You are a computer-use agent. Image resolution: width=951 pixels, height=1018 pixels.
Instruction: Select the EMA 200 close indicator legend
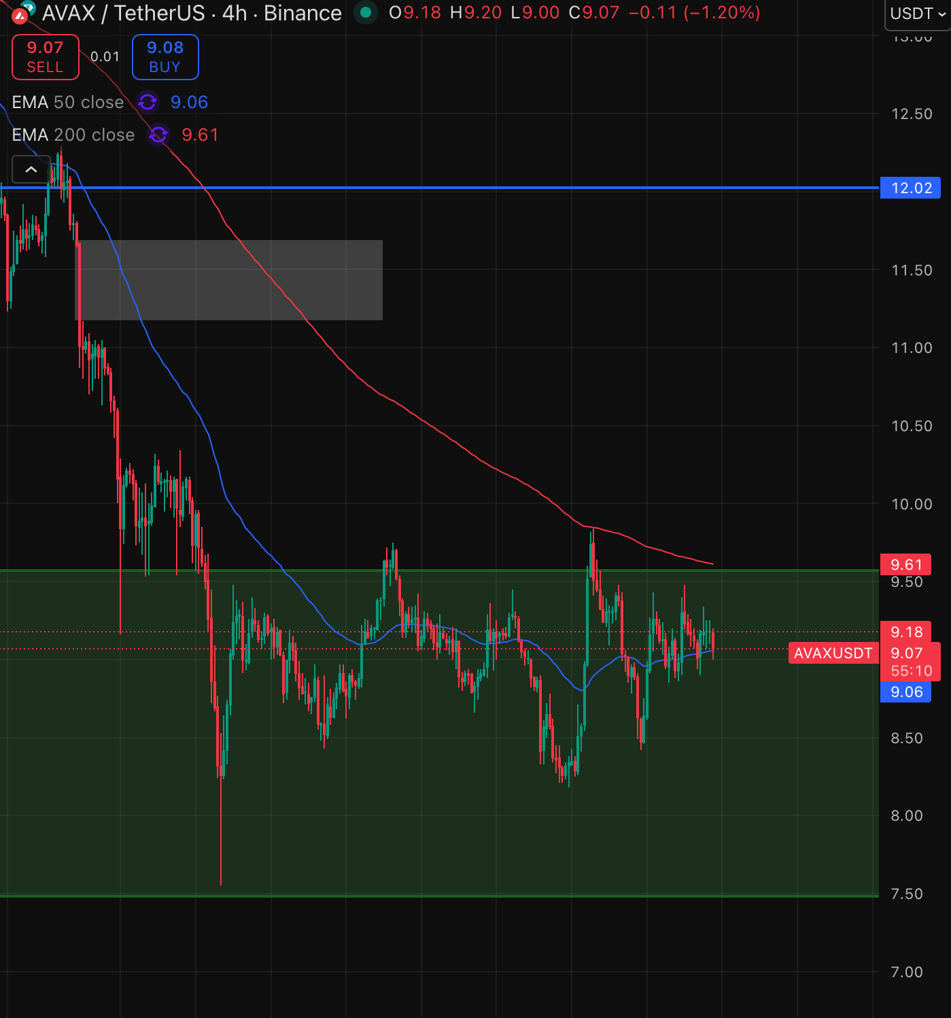pos(73,135)
